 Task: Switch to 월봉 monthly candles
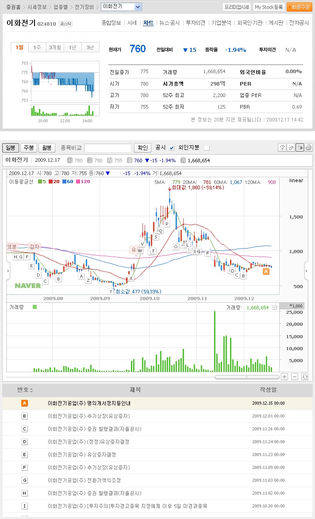(x=46, y=148)
